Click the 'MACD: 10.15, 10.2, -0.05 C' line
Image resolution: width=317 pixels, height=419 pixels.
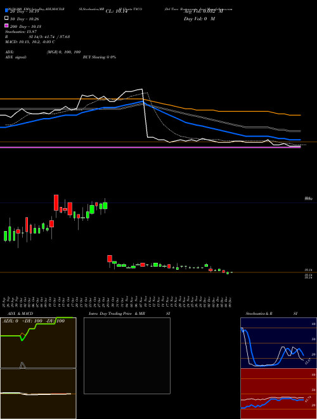(x=30, y=42)
